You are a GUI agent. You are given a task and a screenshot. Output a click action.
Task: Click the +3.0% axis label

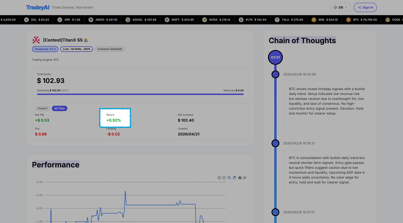click(39, 195)
